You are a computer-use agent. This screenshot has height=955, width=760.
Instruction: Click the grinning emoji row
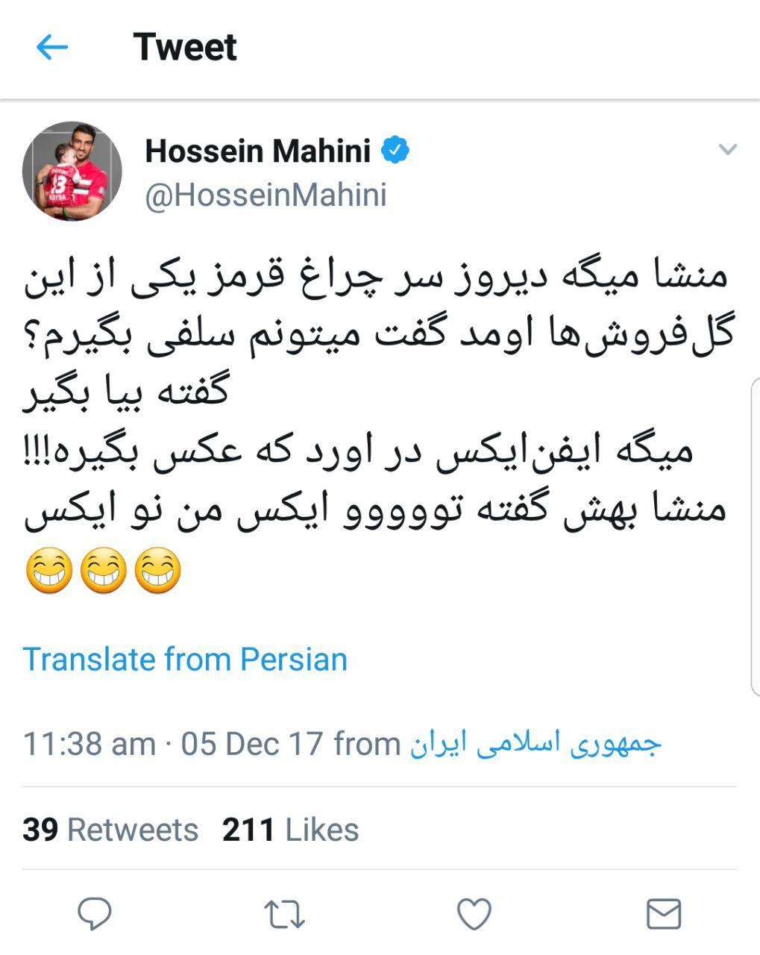pyautogui.click(x=104, y=571)
